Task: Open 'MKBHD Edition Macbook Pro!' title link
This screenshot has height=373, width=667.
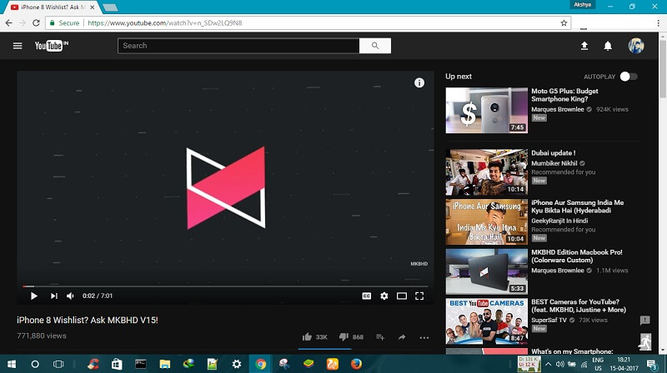Action: coord(576,256)
